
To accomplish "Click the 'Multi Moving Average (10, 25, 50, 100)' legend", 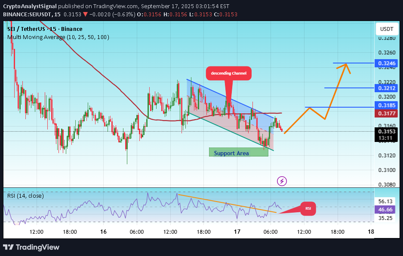I will [x=58, y=37].
